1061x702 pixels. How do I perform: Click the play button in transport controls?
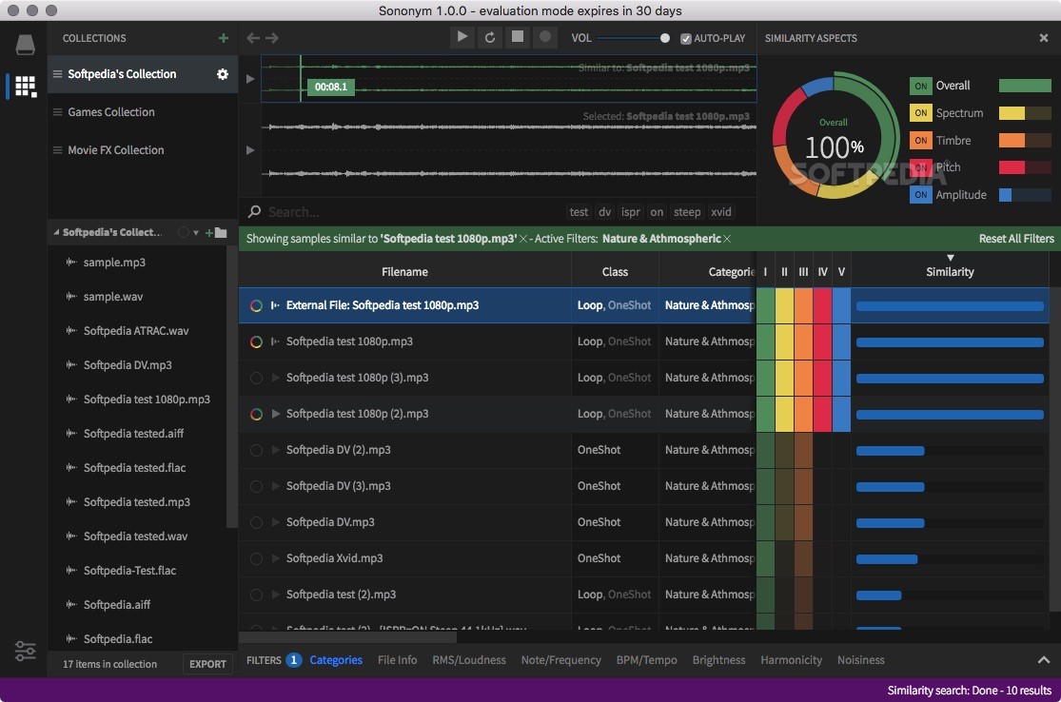click(x=462, y=37)
